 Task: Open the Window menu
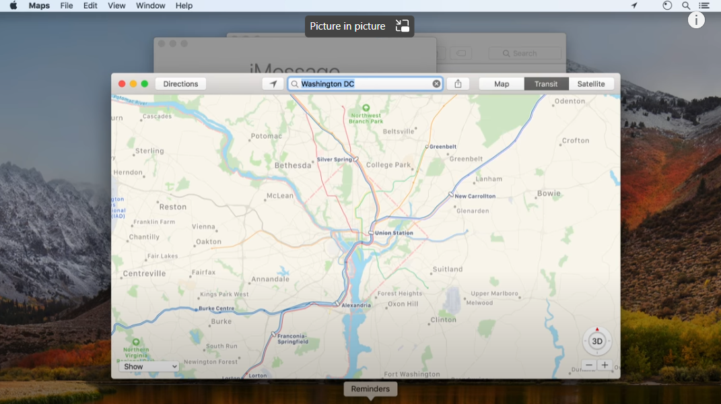150,5
